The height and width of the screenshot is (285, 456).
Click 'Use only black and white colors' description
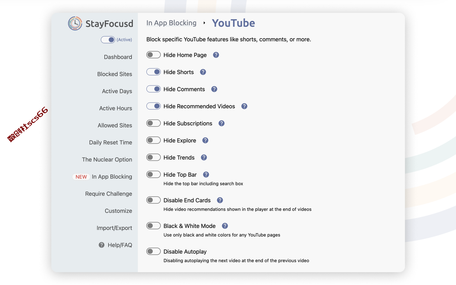click(x=222, y=235)
